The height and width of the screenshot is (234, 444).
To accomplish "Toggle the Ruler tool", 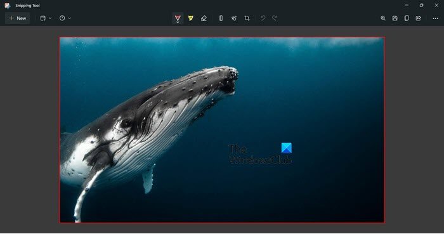I will 221,18.
